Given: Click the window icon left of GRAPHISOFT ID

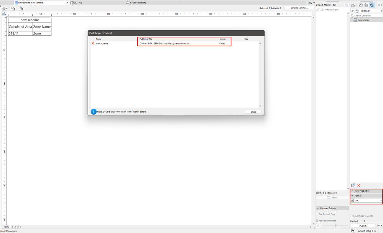Looking at the screenshot, I should click(352, 231).
